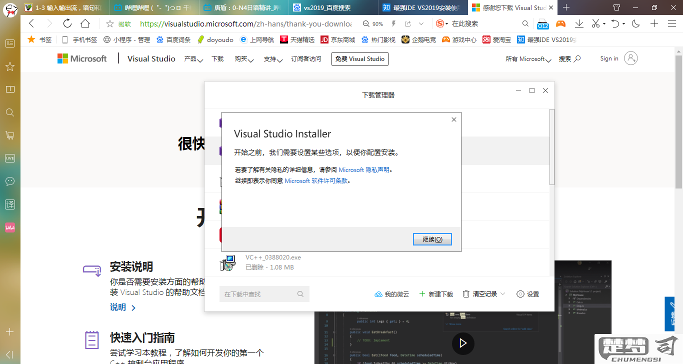Open the 90% zoom level control
The height and width of the screenshot is (364, 683).
click(x=373, y=24)
